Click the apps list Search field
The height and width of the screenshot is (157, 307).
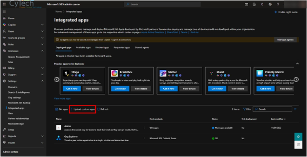[272, 109]
